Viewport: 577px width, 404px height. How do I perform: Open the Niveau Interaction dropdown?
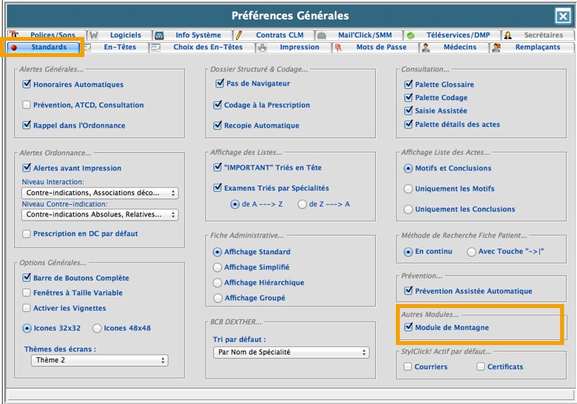coord(100,193)
